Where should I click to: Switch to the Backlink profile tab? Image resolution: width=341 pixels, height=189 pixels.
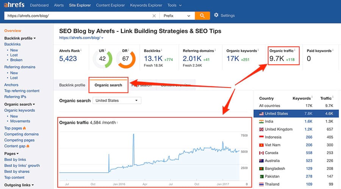[x=72, y=85]
